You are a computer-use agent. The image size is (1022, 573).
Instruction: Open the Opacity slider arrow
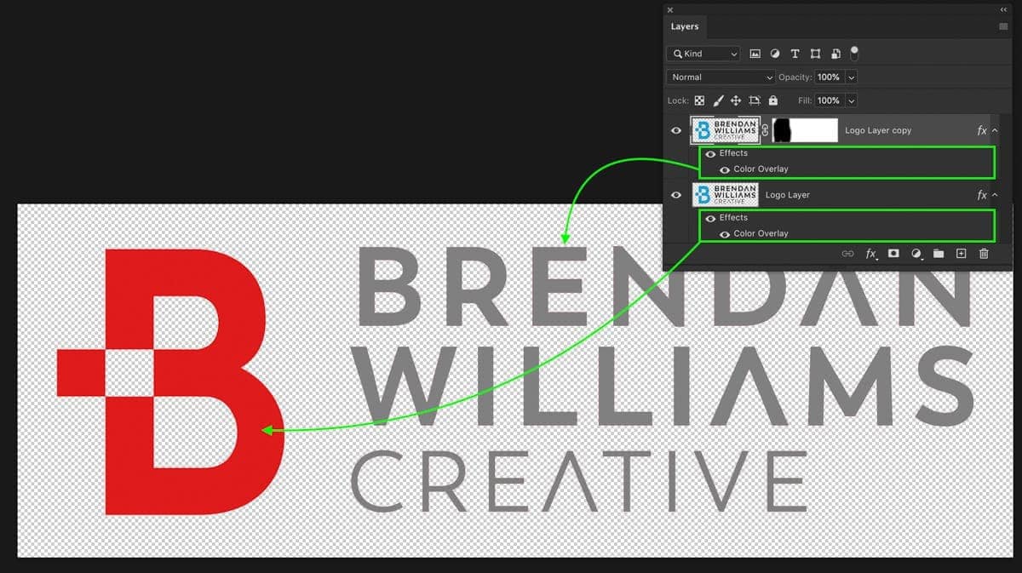click(x=852, y=77)
